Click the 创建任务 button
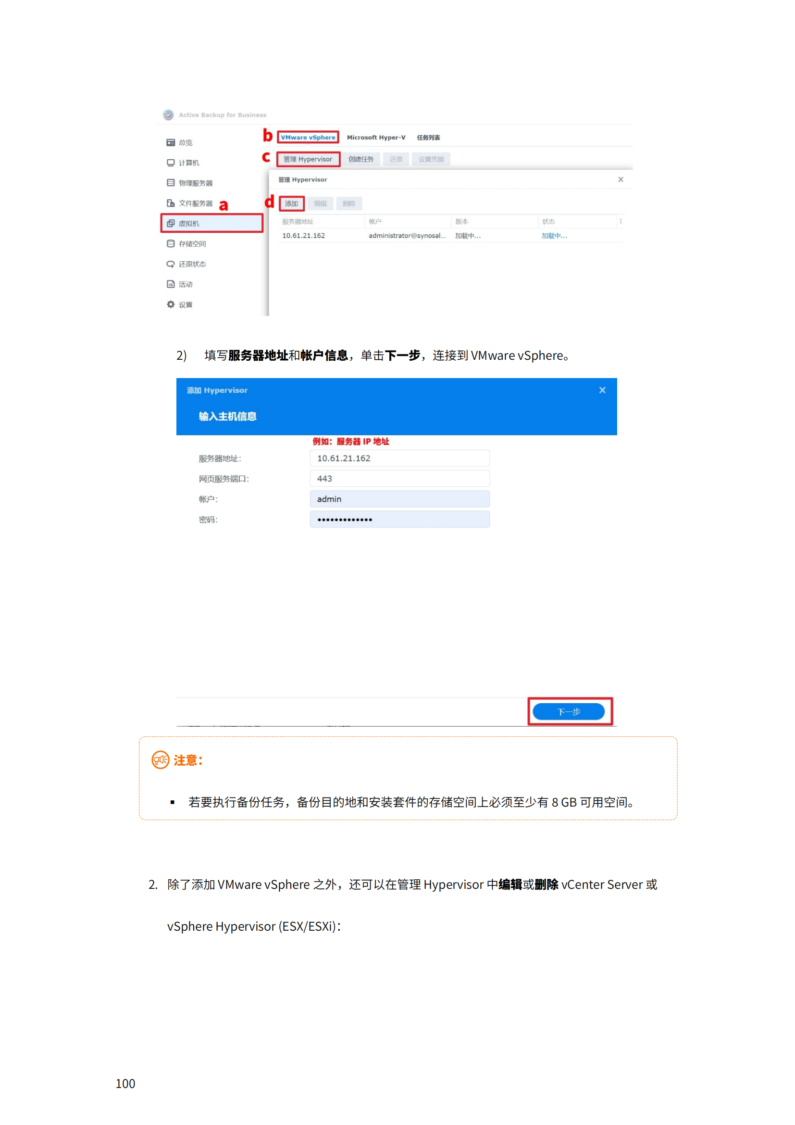This screenshot has height=1125, width=795. point(361,159)
